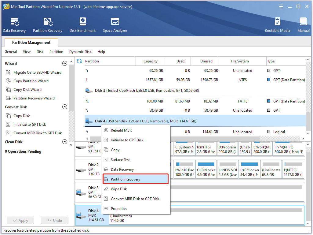Click scroll-down arrow of left sidebar

point(71,145)
